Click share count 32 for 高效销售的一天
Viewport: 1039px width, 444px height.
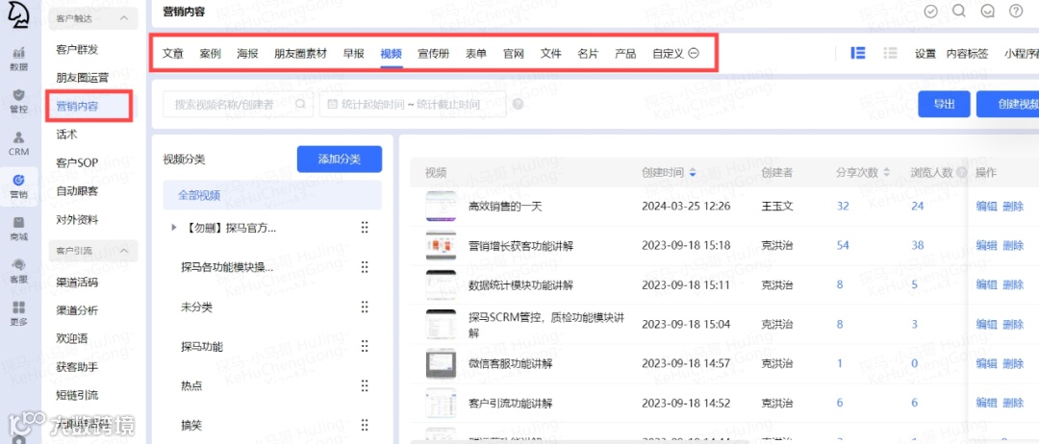pyautogui.click(x=843, y=207)
